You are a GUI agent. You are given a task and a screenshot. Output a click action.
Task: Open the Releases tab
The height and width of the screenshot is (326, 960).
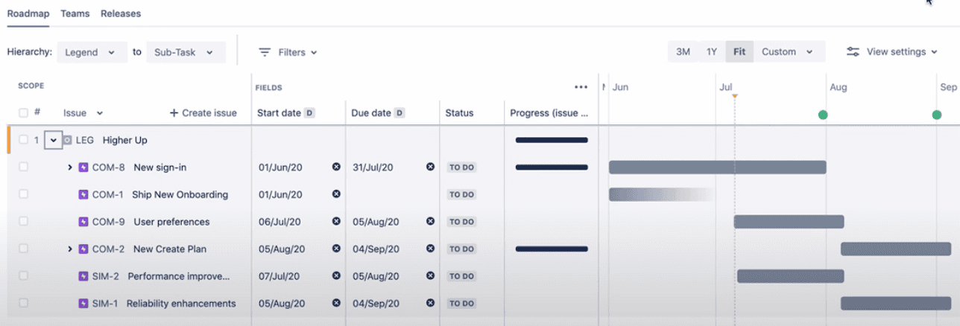121,13
